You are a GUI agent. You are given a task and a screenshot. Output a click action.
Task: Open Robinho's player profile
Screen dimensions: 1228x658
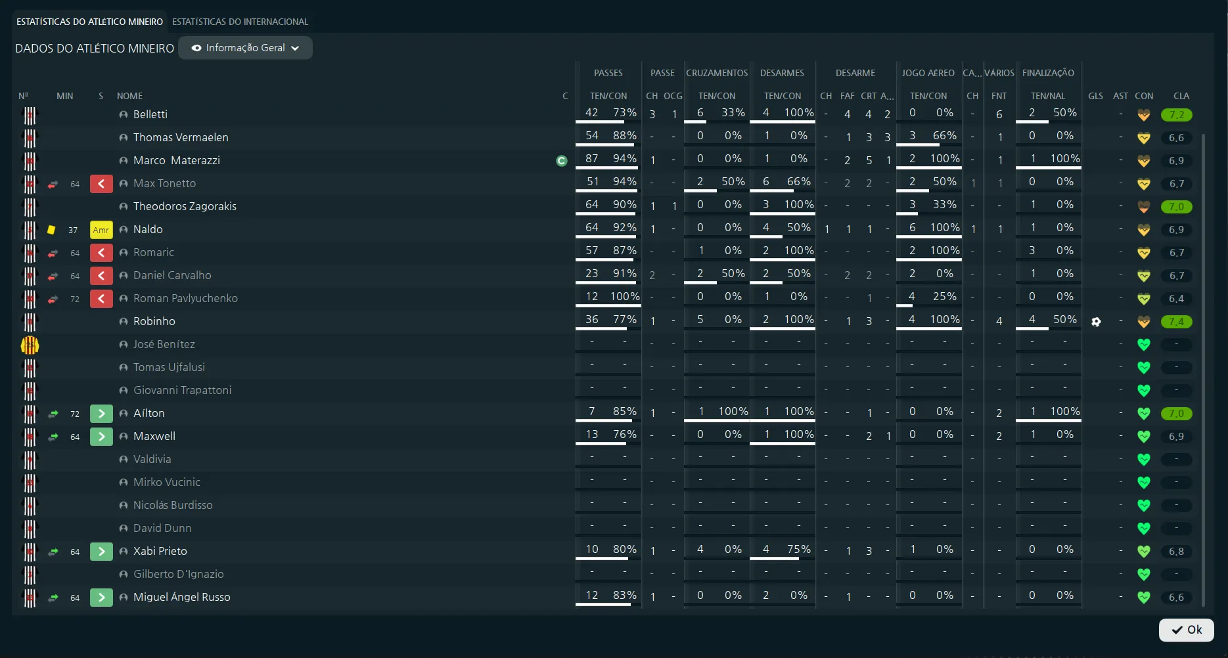coord(154,321)
